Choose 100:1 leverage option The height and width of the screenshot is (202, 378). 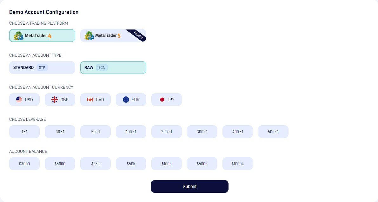pyautogui.click(x=131, y=132)
